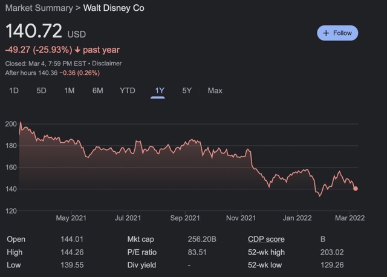Select the 5D time range tab
Viewport: 387px width, 277px height.
[41, 91]
